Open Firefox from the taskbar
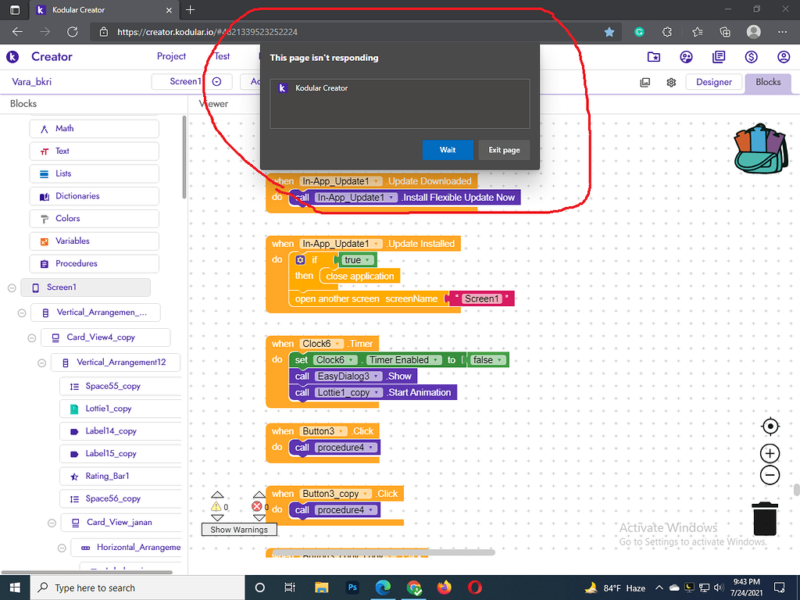Image resolution: width=800 pixels, height=600 pixels. (x=445, y=587)
